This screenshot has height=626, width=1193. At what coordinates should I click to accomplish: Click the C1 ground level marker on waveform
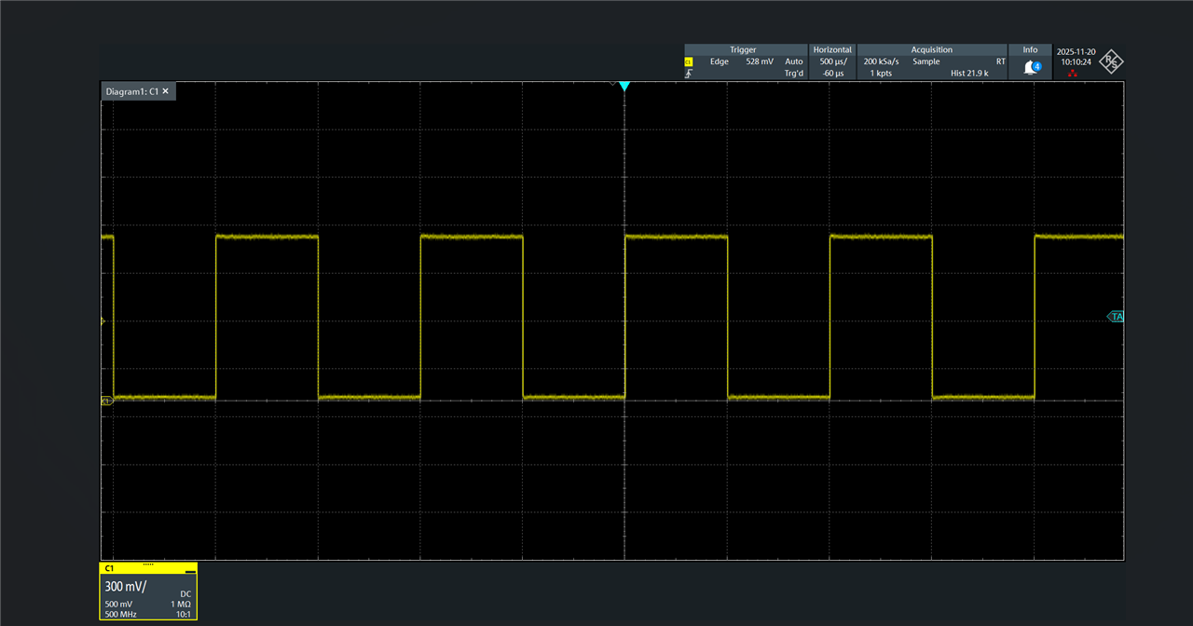pos(106,401)
